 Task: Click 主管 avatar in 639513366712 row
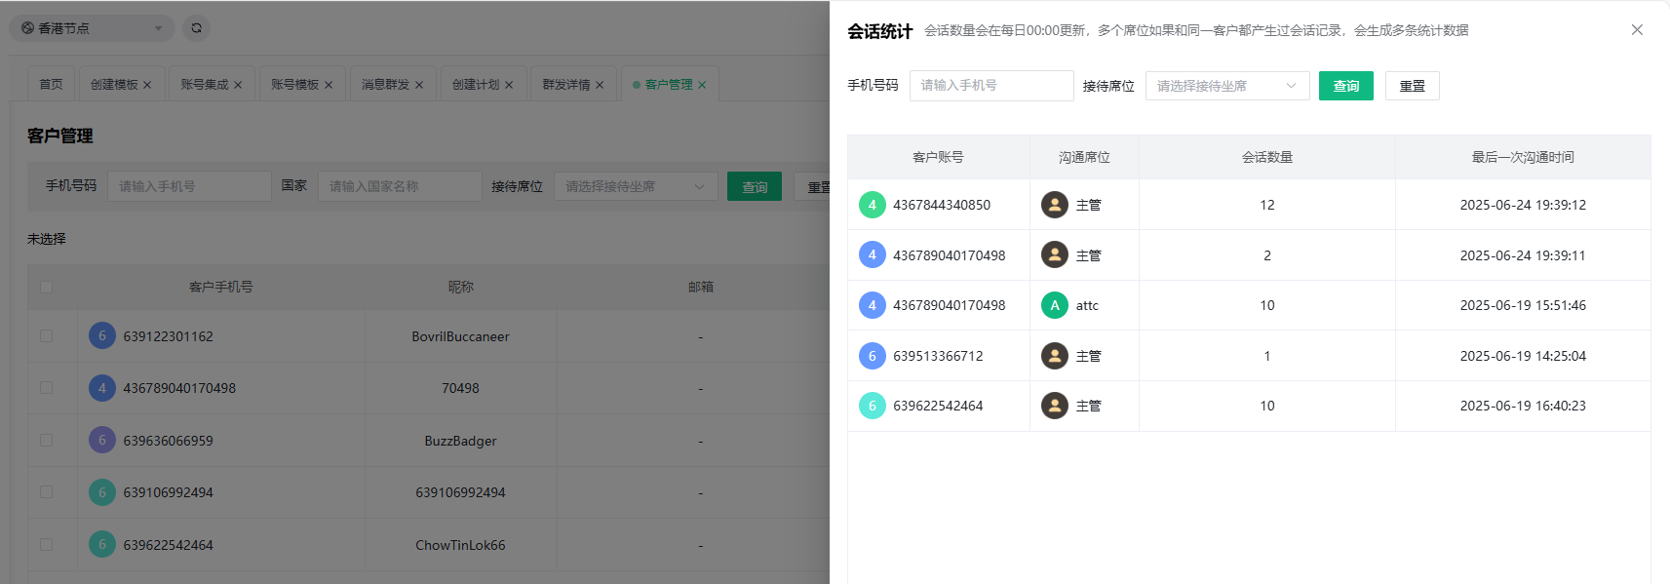point(1055,356)
